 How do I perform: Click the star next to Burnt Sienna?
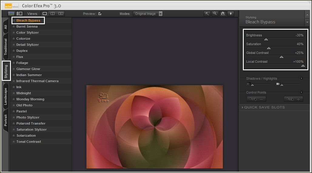14,26
